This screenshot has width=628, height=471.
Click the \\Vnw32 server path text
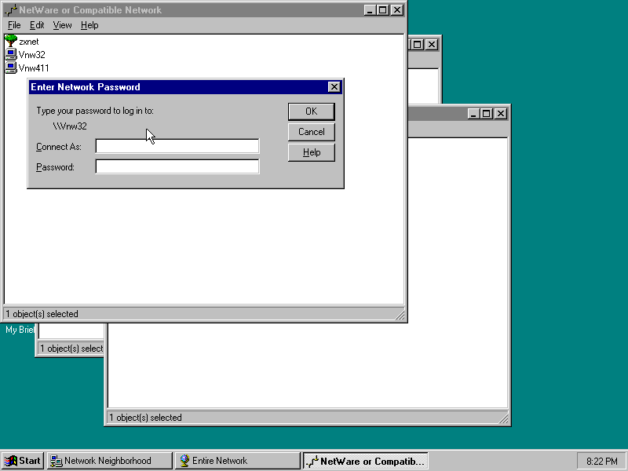click(x=70, y=126)
